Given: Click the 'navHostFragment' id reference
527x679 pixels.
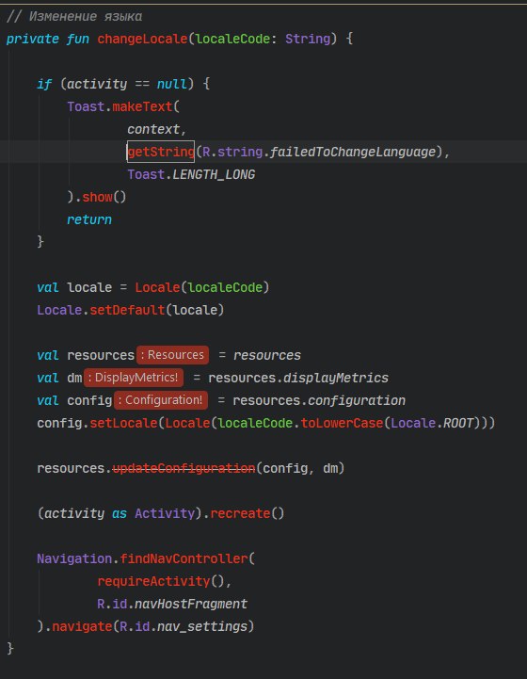Looking at the screenshot, I should point(191,604).
